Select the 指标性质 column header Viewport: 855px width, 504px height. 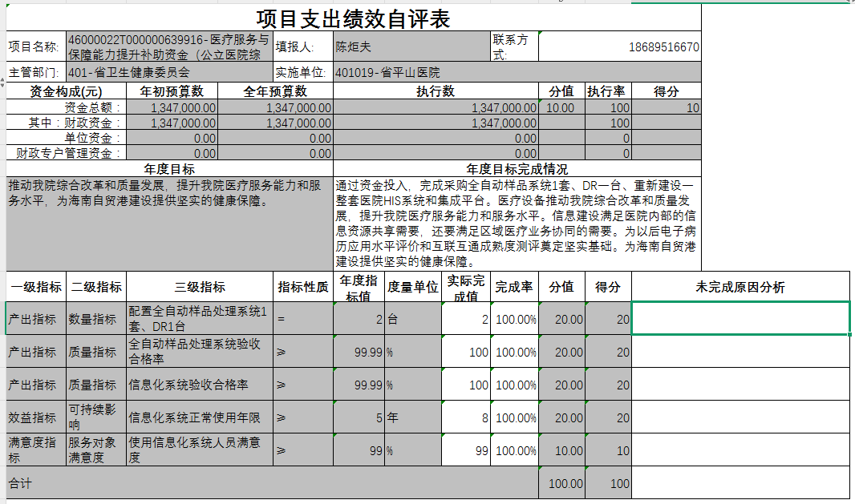pos(302,287)
